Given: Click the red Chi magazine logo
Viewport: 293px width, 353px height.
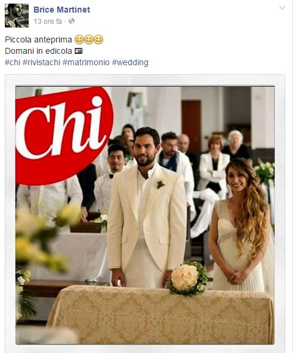Looking at the screenshot, I should pos(63,136).
